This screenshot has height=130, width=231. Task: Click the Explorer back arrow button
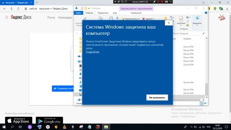[x=77, y=34]
